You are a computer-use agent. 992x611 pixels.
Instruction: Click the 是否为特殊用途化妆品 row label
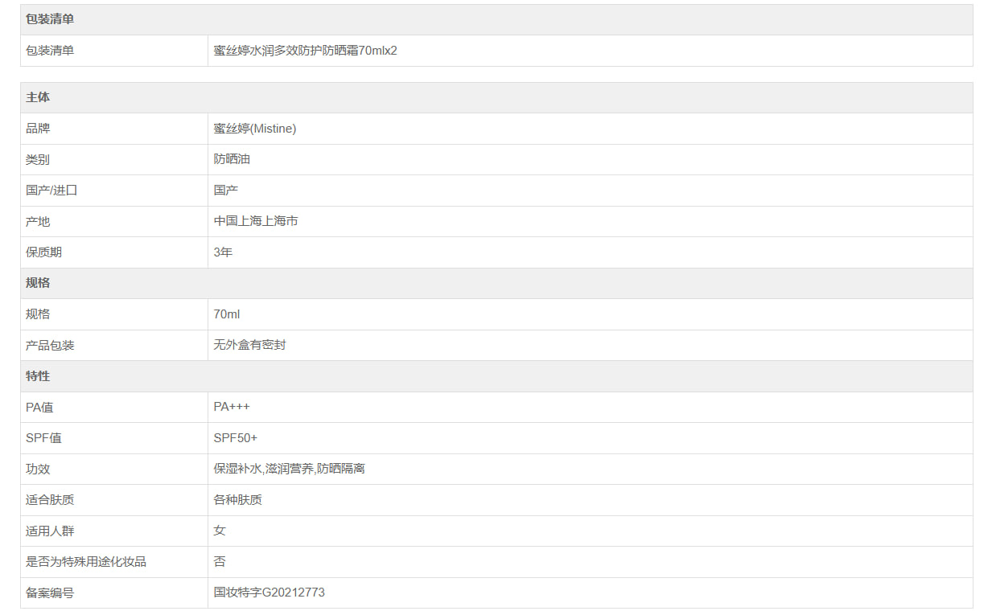point(86,562)
